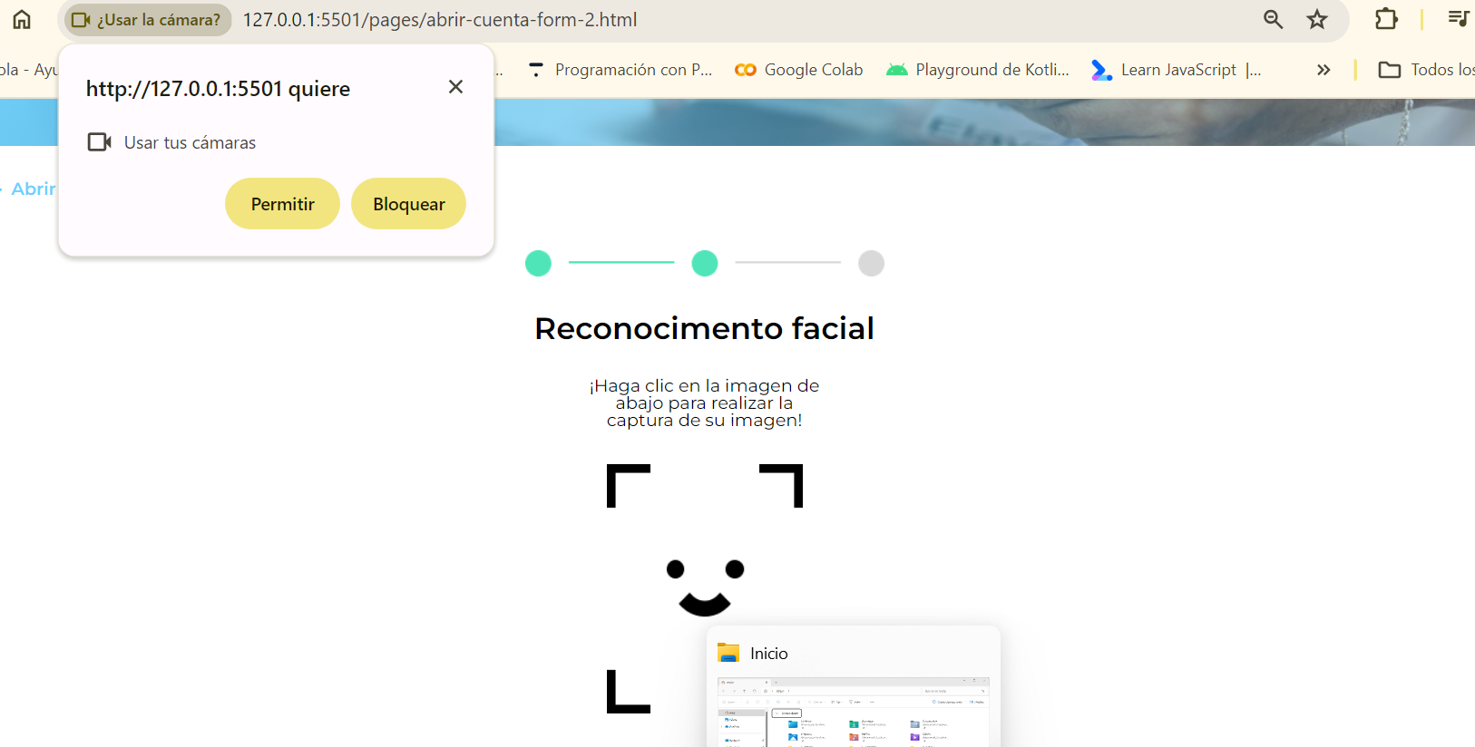Open the camera permission chip in address bar
Image resolution: width=1475 pixels, height=747 pixels.
147,20
